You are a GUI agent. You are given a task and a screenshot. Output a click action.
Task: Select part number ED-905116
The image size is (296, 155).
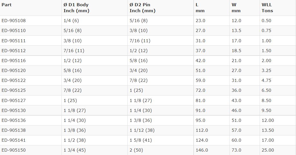[14, 61]
